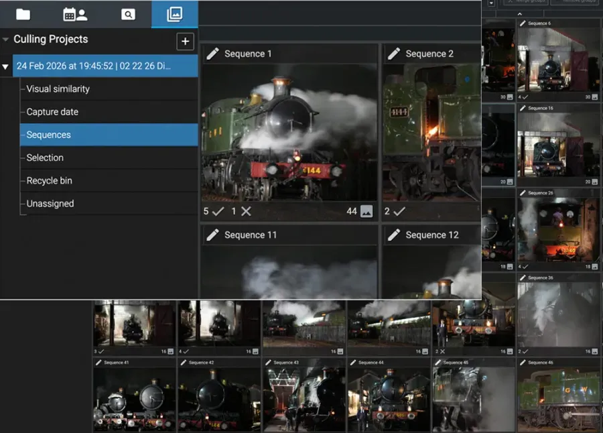Open the image search tab icon
The width and height of the screenshot is (603, 433).
tap(128, 14)
